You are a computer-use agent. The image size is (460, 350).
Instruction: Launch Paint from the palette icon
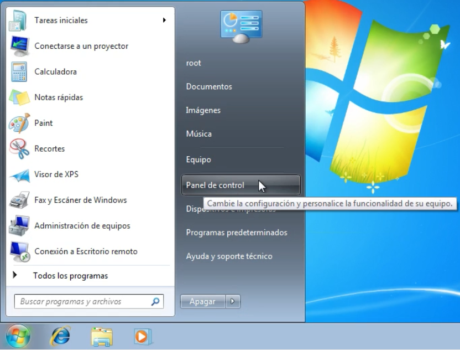pos(19,123)
